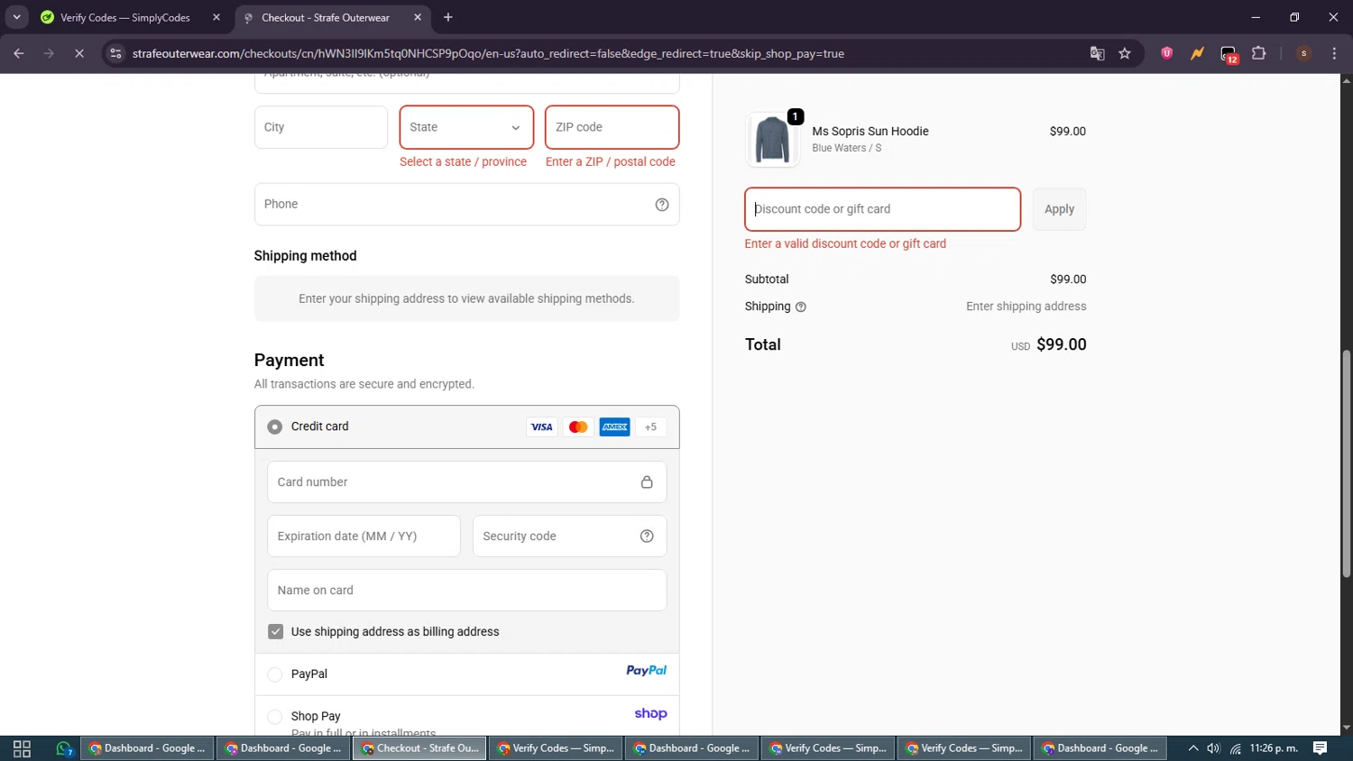Show hidden system tray icons
This screenshot has width=1353, height=761.
coord(1192,748)
